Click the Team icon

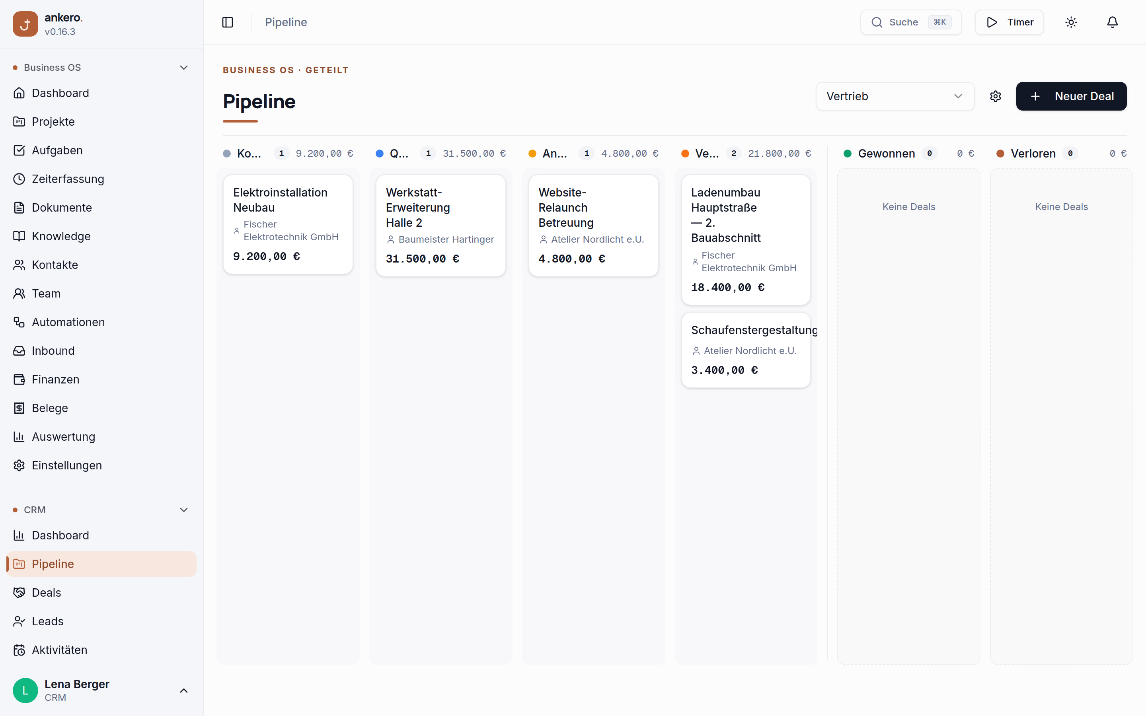[19, 294]
